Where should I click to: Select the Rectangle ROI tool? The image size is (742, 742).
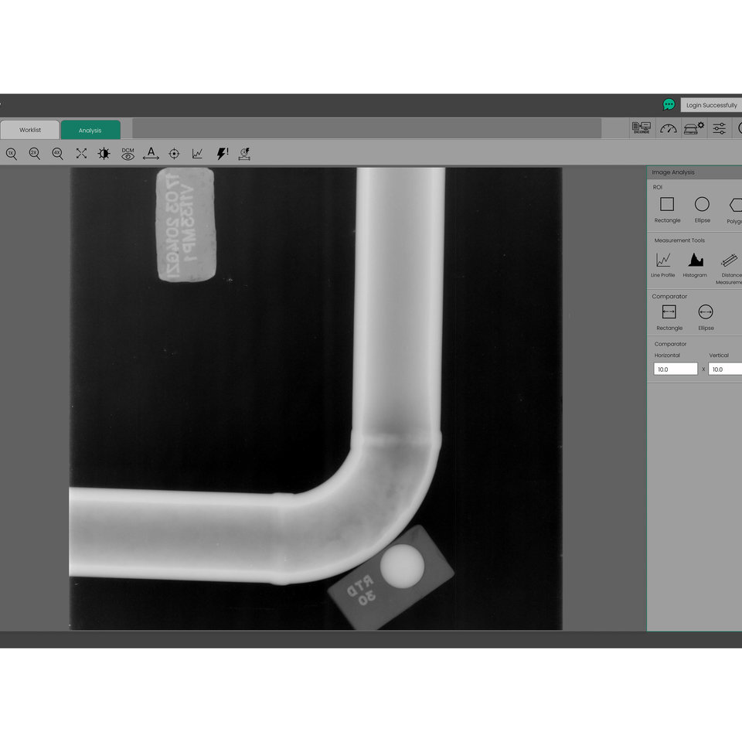click(665, 206)
